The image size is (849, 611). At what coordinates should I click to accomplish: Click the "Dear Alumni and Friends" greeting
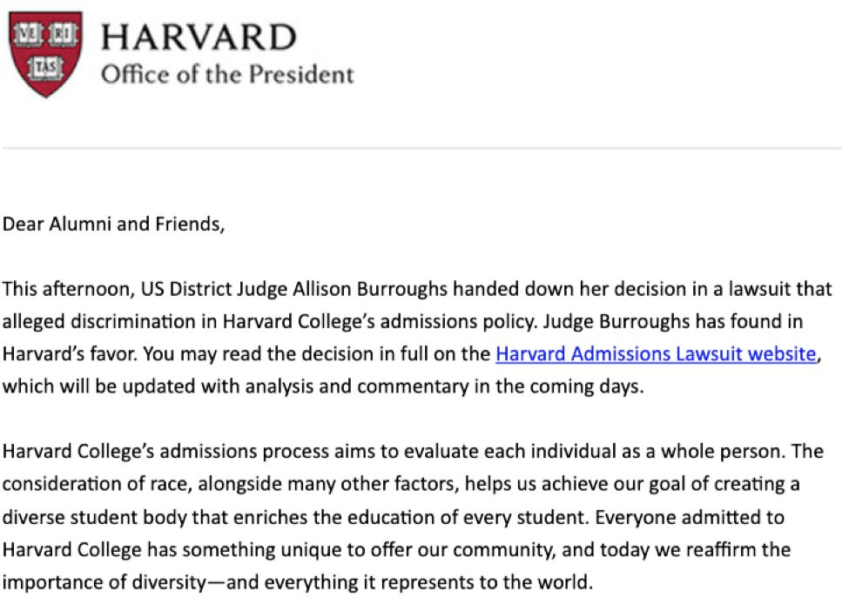tap(113, 224)
